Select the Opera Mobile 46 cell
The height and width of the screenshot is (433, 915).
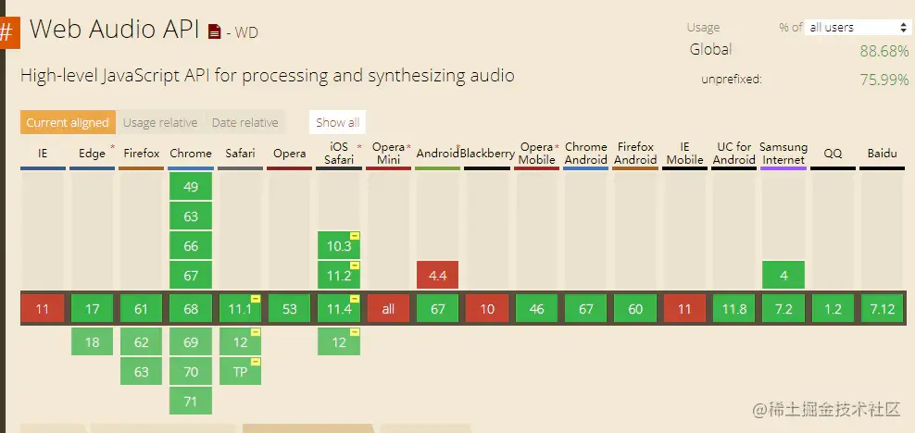pos(537,309)
